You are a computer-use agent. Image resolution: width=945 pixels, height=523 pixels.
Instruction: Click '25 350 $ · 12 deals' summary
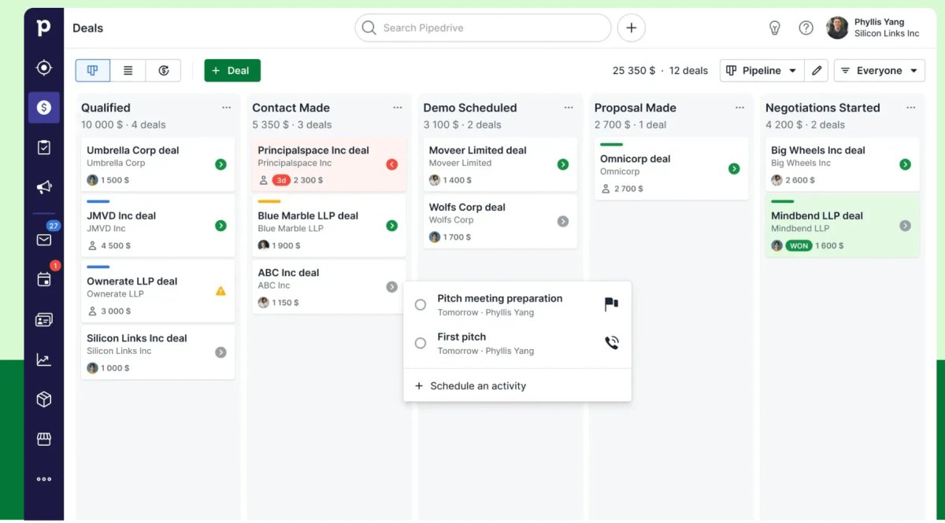click(x=660, y=71)
